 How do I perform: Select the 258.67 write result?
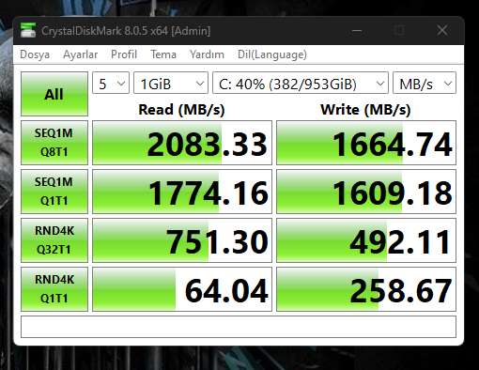click(x=366, y=289)
